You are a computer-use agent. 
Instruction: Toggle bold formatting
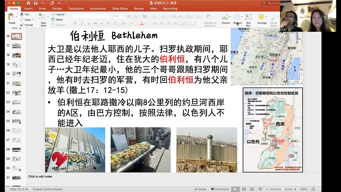tap(75, 23)
